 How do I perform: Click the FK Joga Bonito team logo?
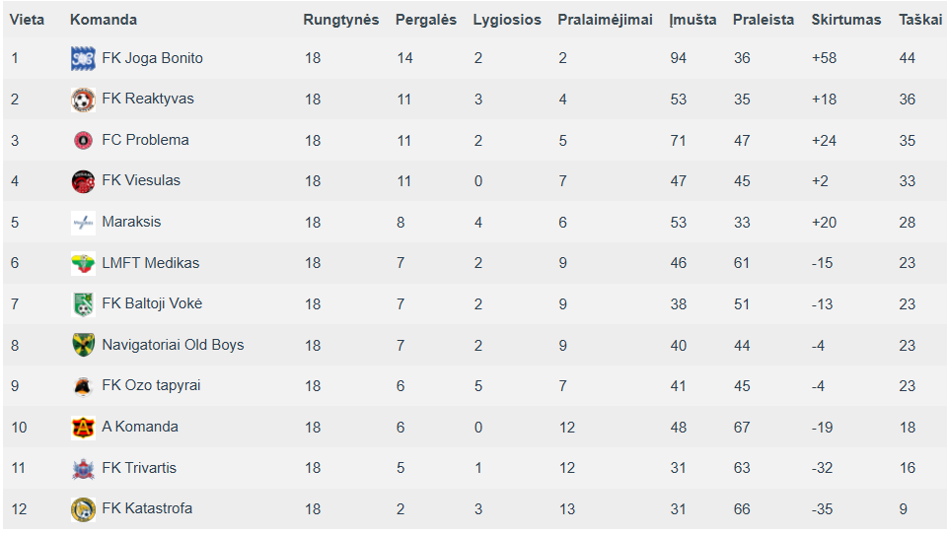(x=83, y=58)
